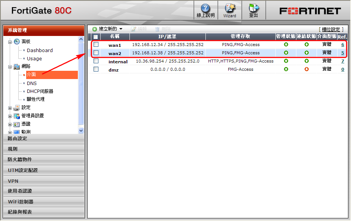Select DNS in the tree

click(31, 84)
